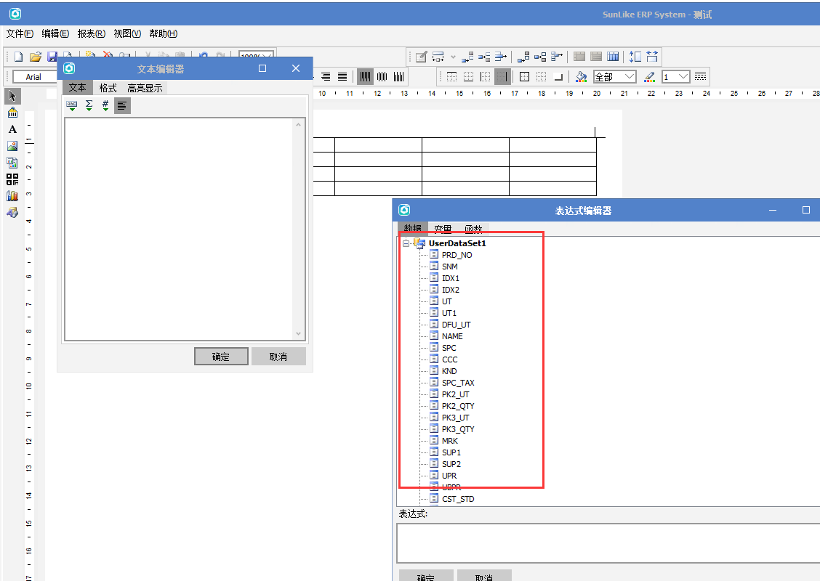Open the 帮助(H) menu
Screen dimensions: 820x581
pos(163,33)
